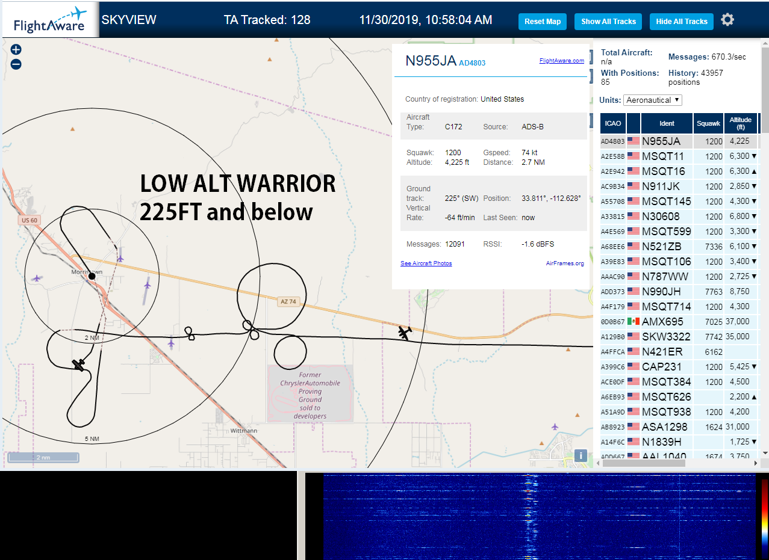
Task: Zoom in the map with plus icon
Action: pos(16,50)
